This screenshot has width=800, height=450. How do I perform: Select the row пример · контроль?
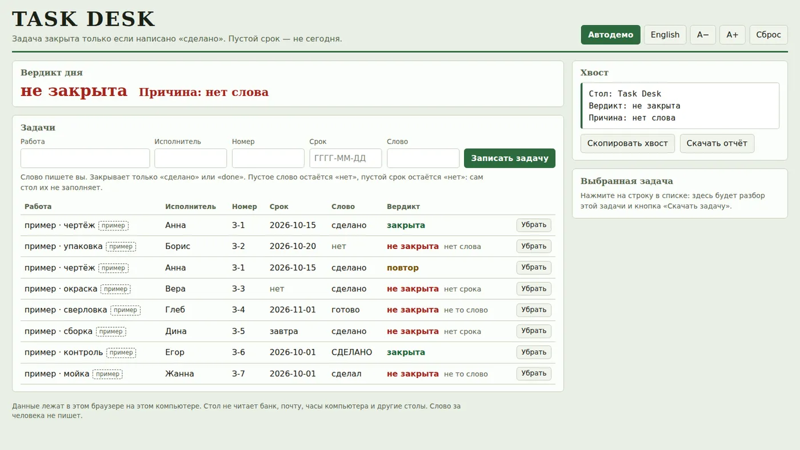[x=288, y=352]
